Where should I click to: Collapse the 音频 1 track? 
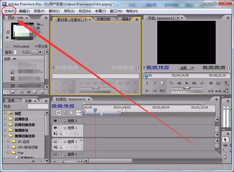(65, 142)
